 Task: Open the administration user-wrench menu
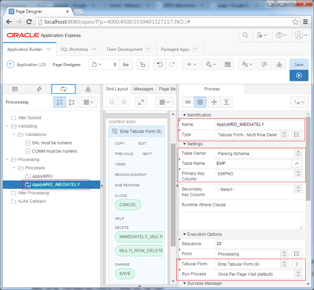point(262,35)
